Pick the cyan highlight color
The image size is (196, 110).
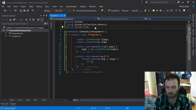pyautogui.click(x=160, y=11)
